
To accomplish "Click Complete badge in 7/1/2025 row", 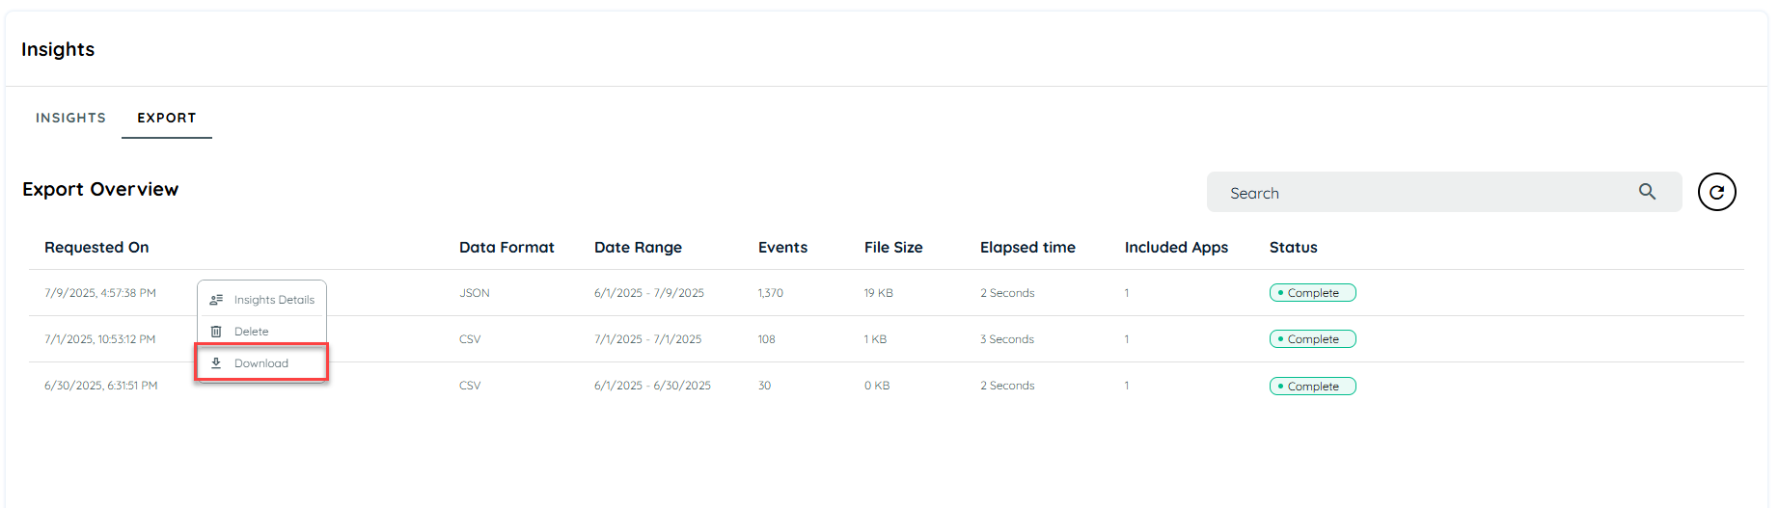I will point(1313,339).
